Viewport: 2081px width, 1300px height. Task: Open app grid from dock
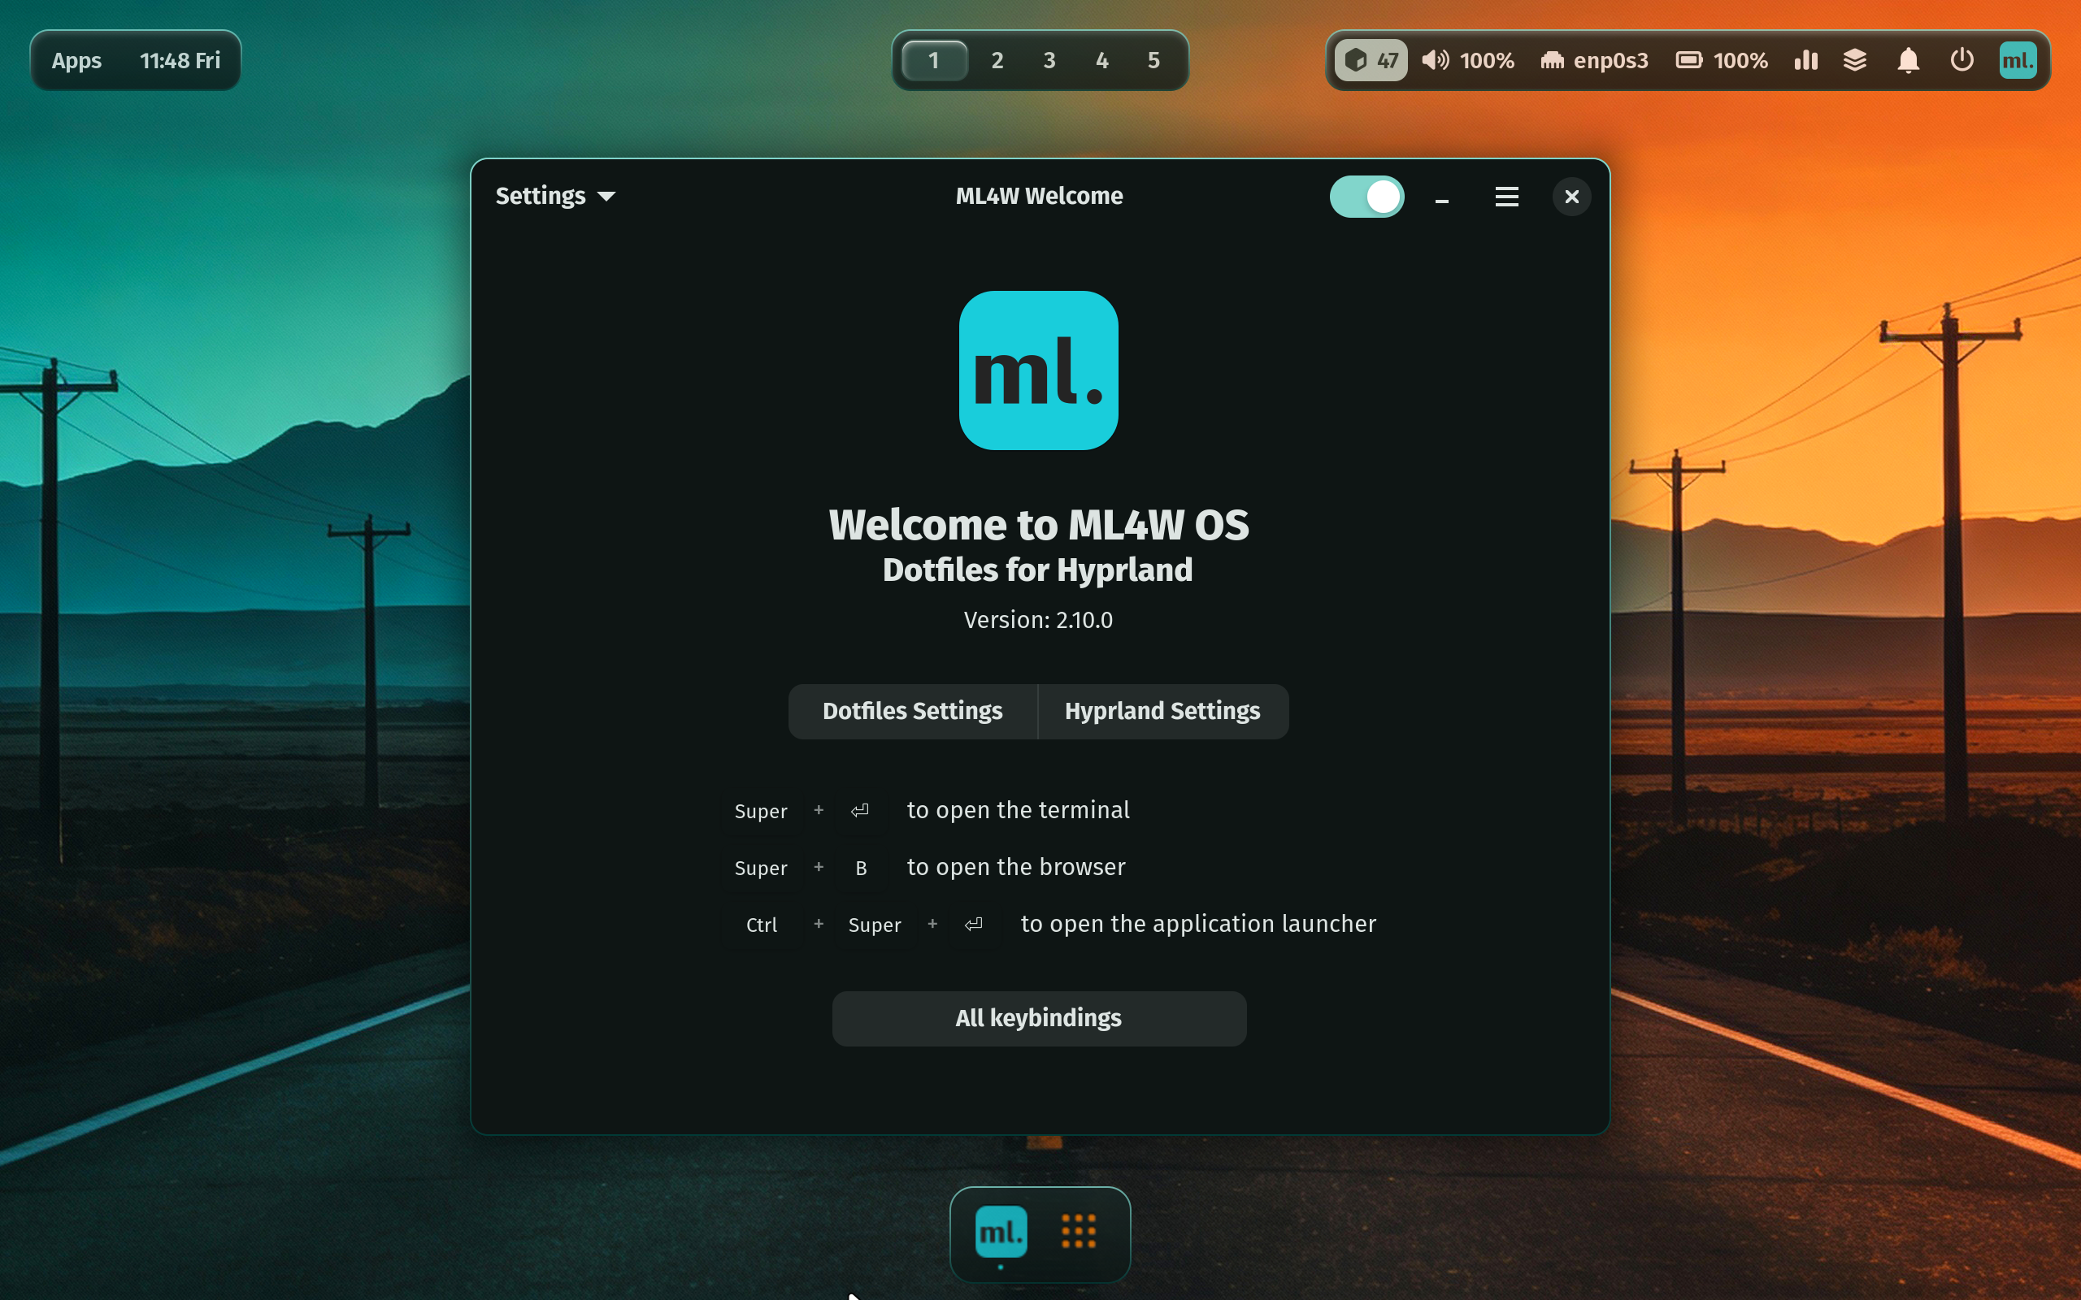tap(1079, 1231)
